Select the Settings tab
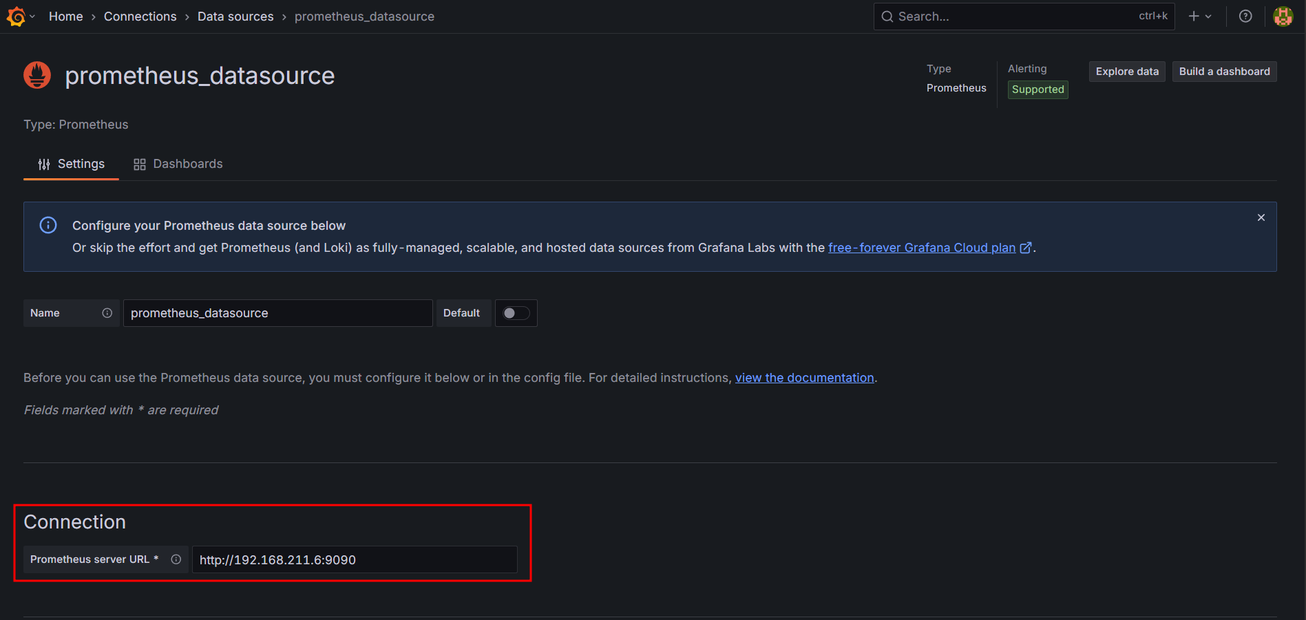Viewport: 1306px width, 620px height. (x=72, y=164)
